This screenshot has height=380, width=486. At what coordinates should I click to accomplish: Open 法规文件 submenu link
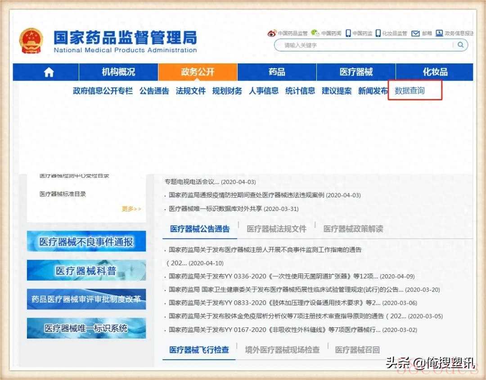tap(191, 91)
